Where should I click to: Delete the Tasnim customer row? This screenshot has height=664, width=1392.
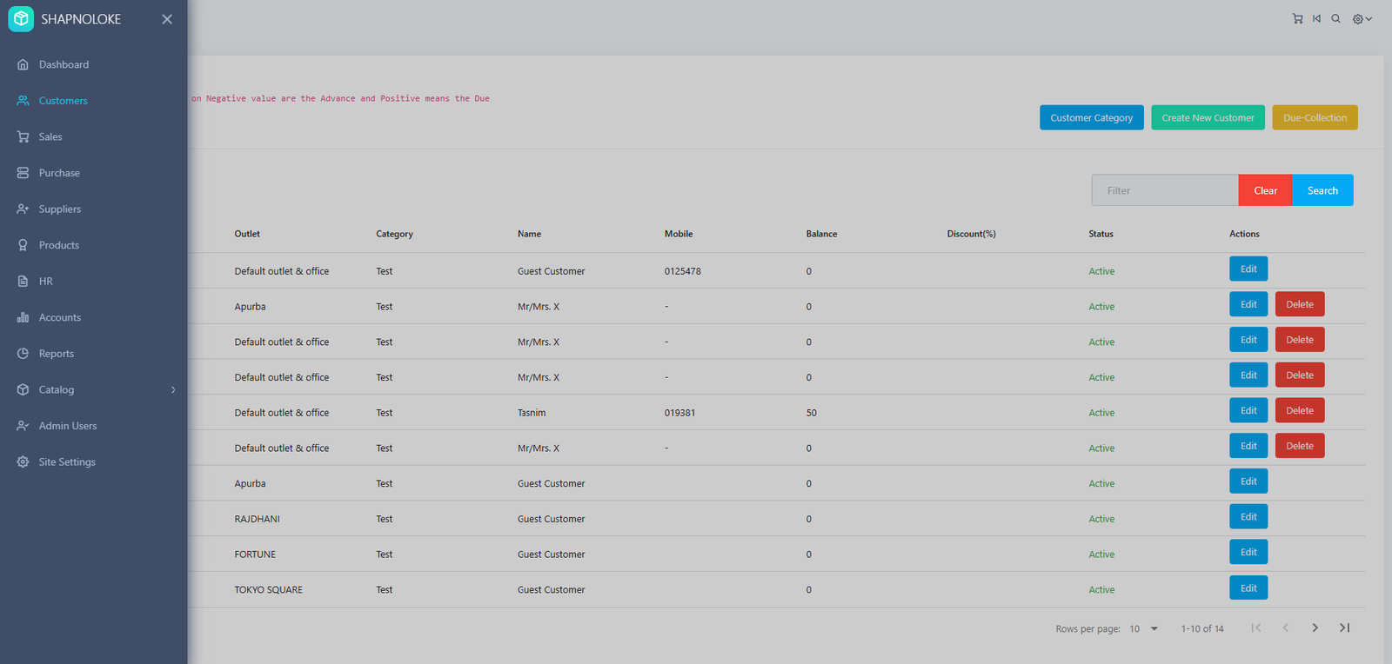pyautogui.click(x=1300, y=410)
